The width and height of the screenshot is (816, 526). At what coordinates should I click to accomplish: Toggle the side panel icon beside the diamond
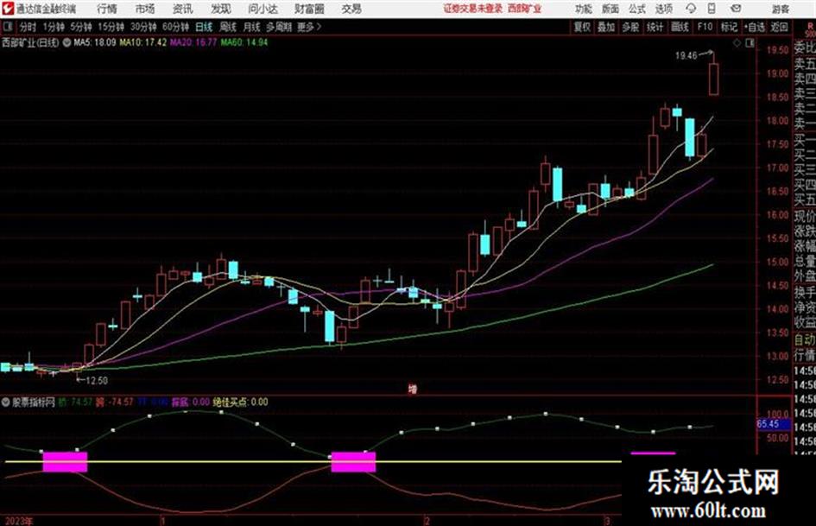coord(750,43)
